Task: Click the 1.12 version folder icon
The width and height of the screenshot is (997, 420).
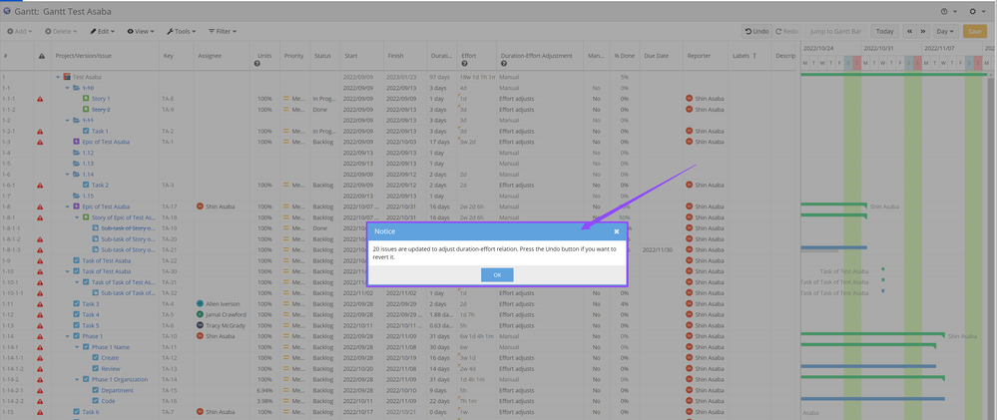Action: (x=76, y=153)
